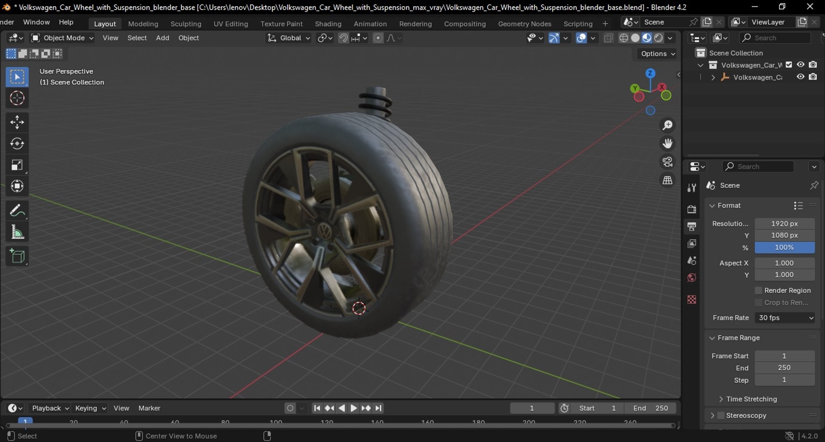The image size is (825, 442).
Task: Click the outliner Search field
Action: click(x=776, y=38)
